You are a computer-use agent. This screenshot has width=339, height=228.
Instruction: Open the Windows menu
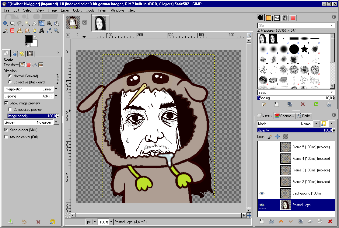[x=117, y=10]
